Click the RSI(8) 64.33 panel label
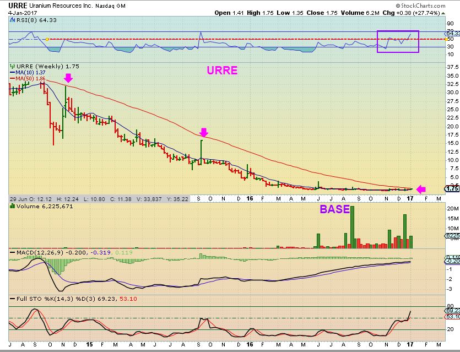The width and height of the screenshot is (460, 352). pyautogui.click(x=36, y=20)
